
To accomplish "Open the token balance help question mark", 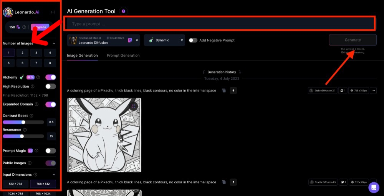I will 24,27.
